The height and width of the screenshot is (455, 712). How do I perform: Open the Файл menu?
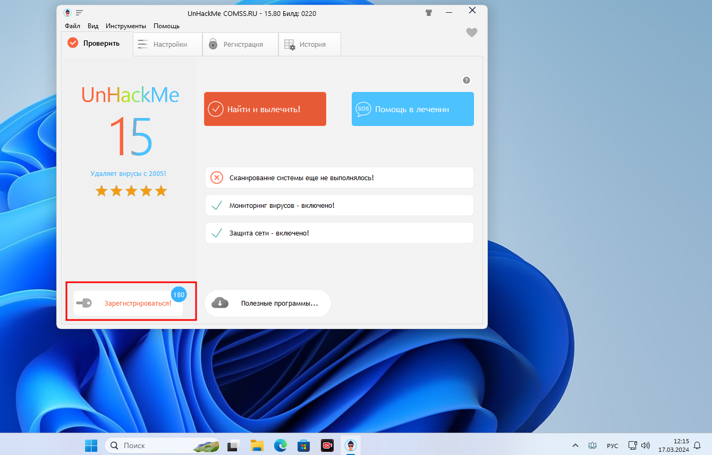point(72,26)
